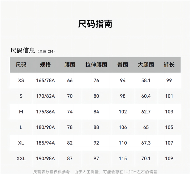The image size is (190, 174).
Task: Click the measurement disclaimer note at bottom
Action: tap(95, 172)
